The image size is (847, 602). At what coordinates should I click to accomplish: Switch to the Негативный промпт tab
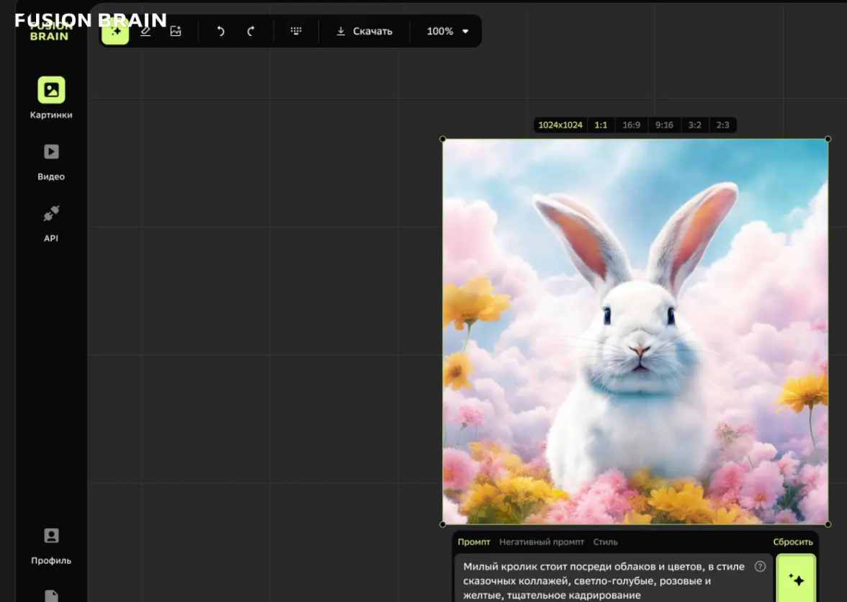[542, 542]
